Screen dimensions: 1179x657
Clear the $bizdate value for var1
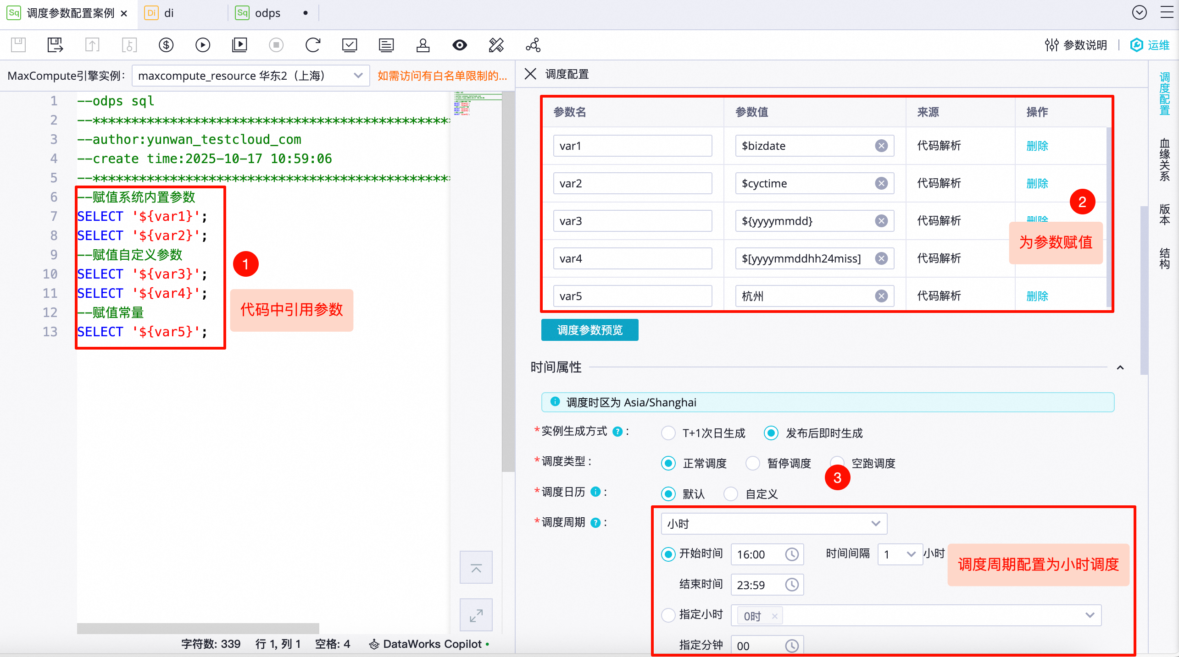click(x=881, y=146)
